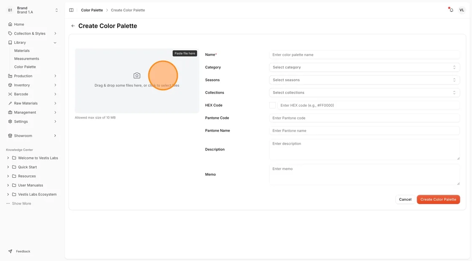The image size is (472, 261).
Task: Click the Show More ellipsis icon
Action: pyautogui.click(x=8, y=204)
